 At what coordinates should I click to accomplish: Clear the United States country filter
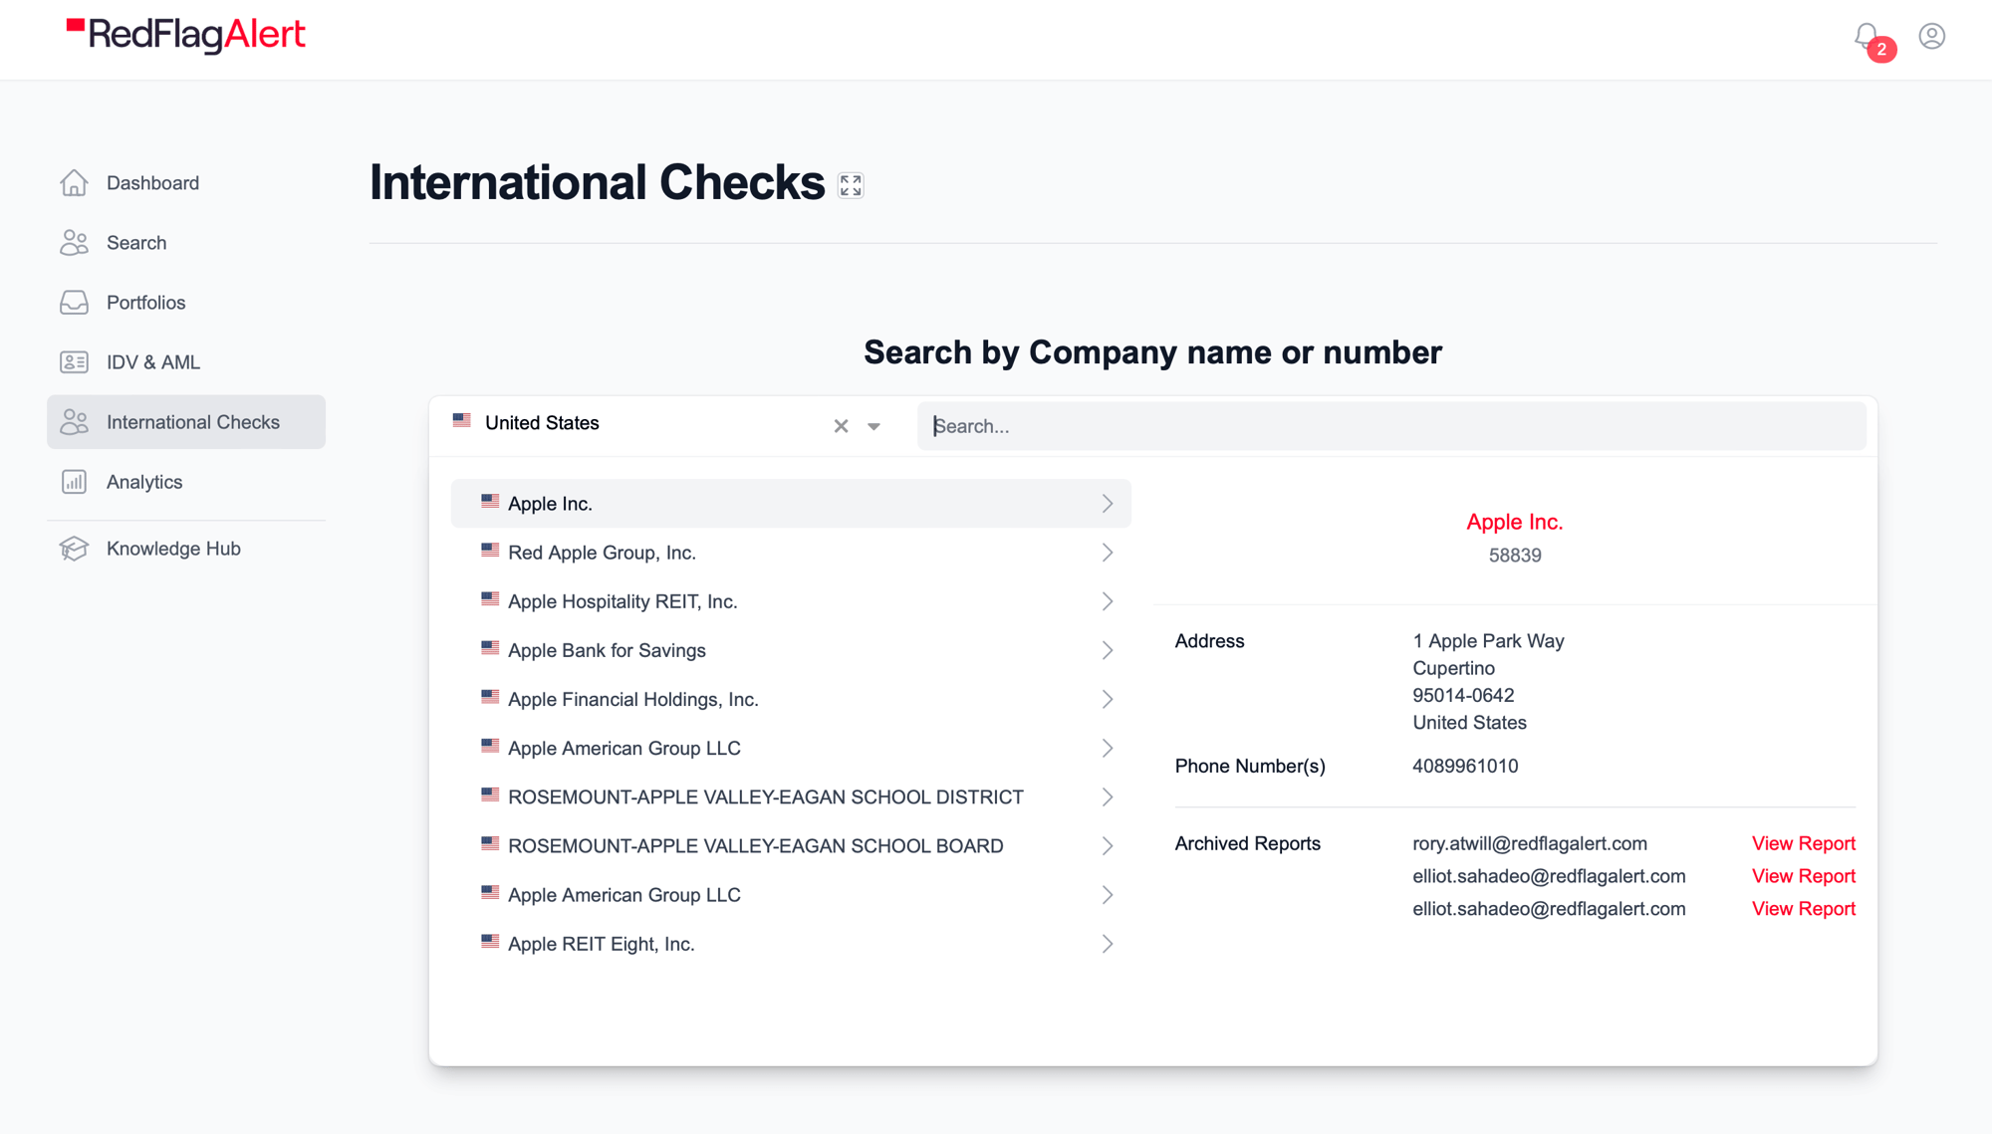pos(840,424)
